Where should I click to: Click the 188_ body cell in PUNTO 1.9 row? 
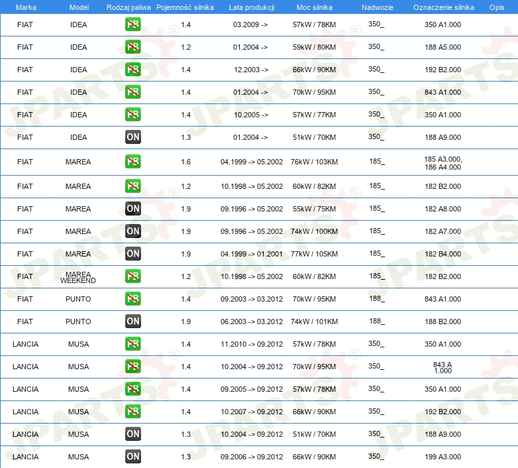tap(377, 321)
